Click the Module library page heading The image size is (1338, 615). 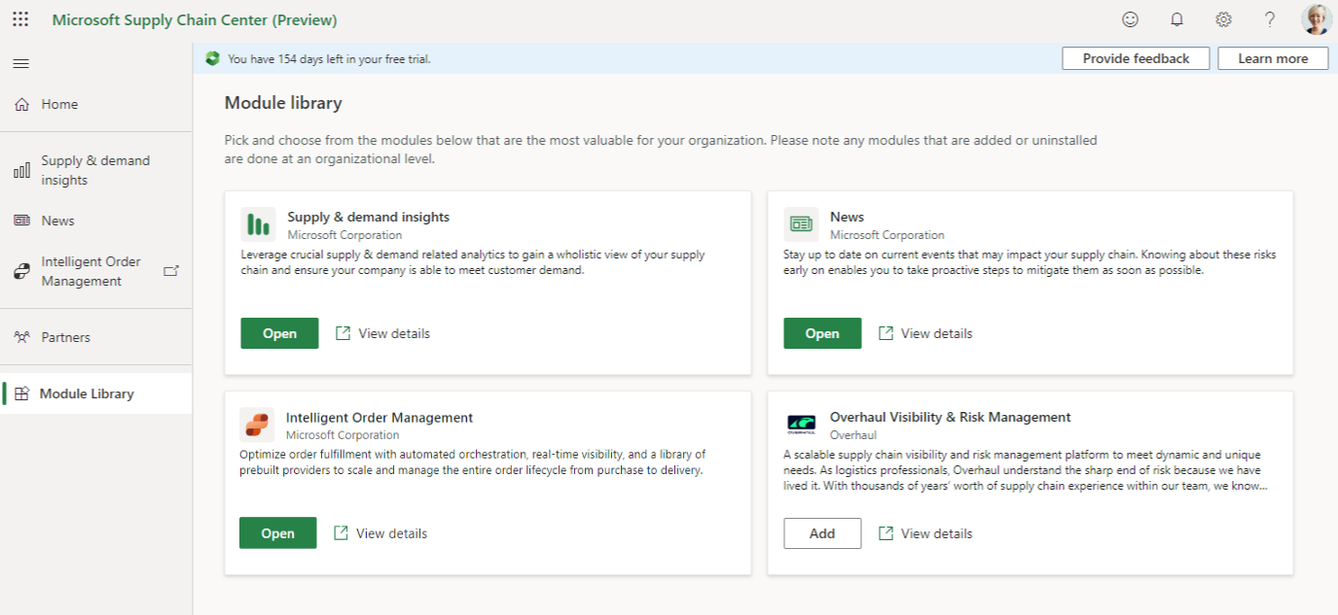tap(283, 103)
